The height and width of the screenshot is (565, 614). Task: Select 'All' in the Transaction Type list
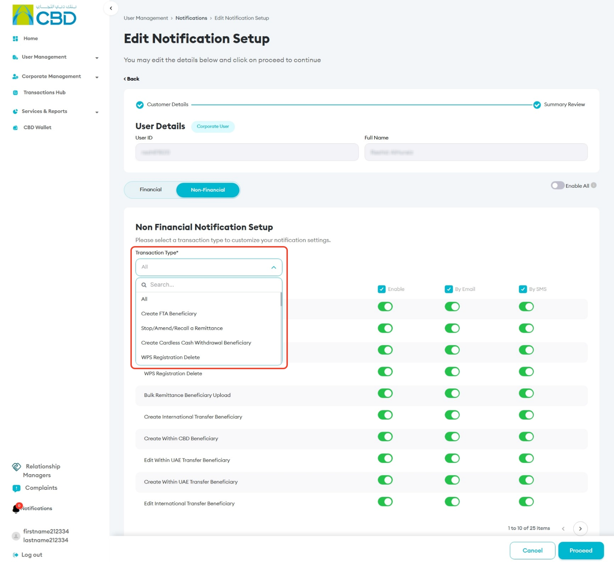click(x=208, y=299)
